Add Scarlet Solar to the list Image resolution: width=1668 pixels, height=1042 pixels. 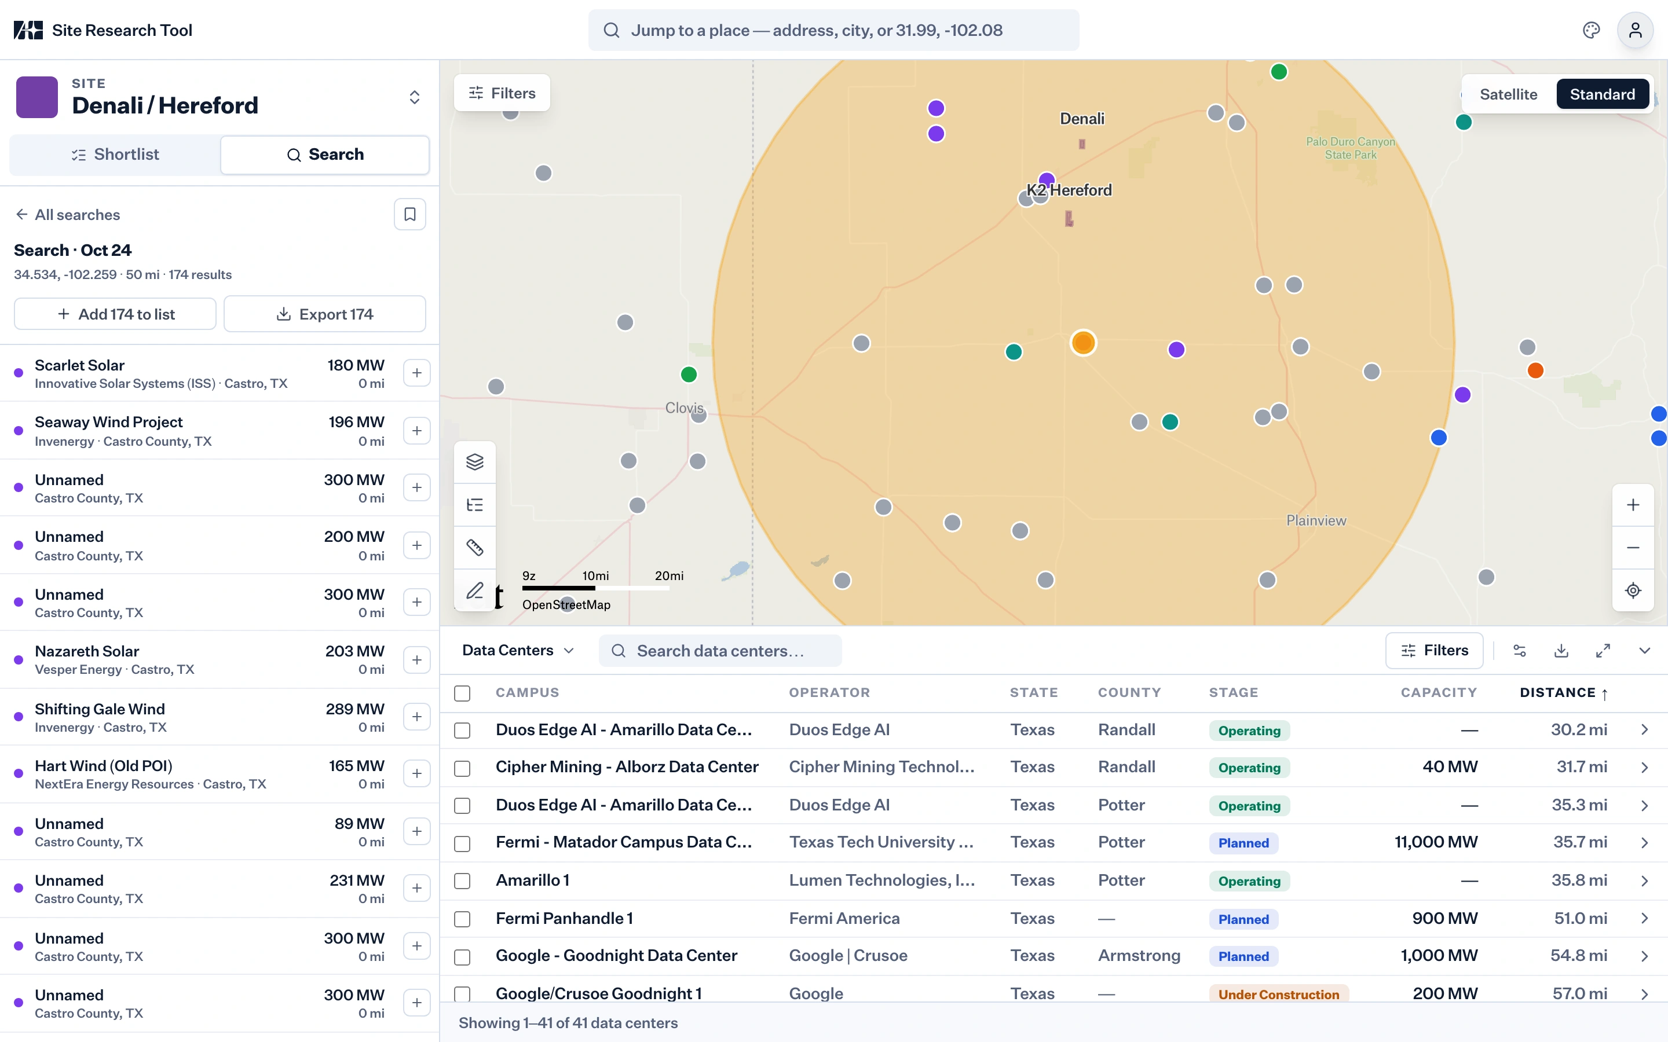click(417, 373)
